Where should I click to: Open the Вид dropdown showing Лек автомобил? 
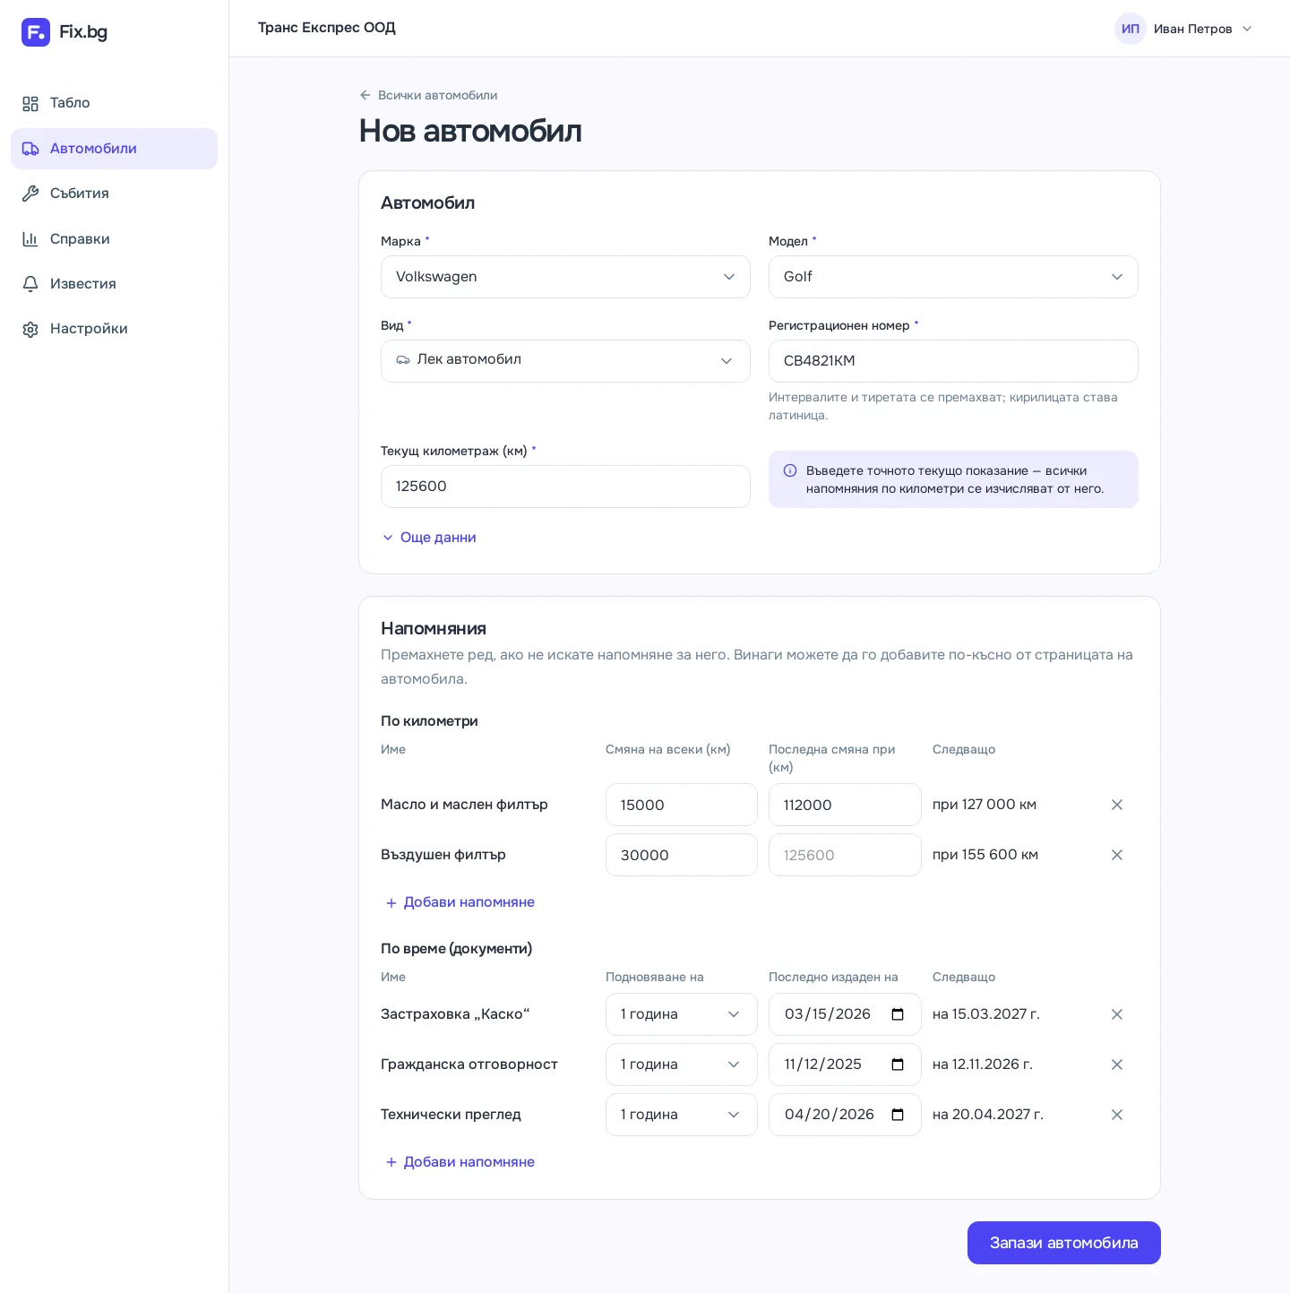point(565,361)
